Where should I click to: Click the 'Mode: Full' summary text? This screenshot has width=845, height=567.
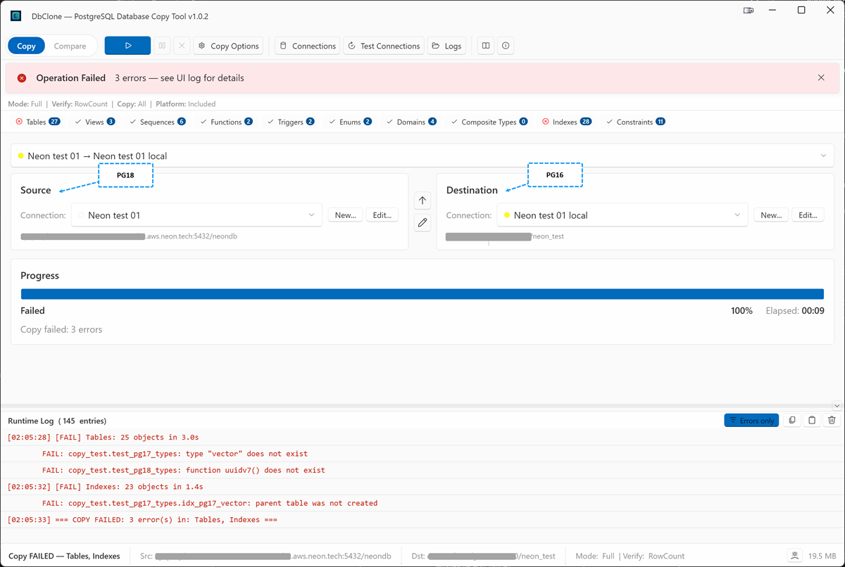pos(25,104)
